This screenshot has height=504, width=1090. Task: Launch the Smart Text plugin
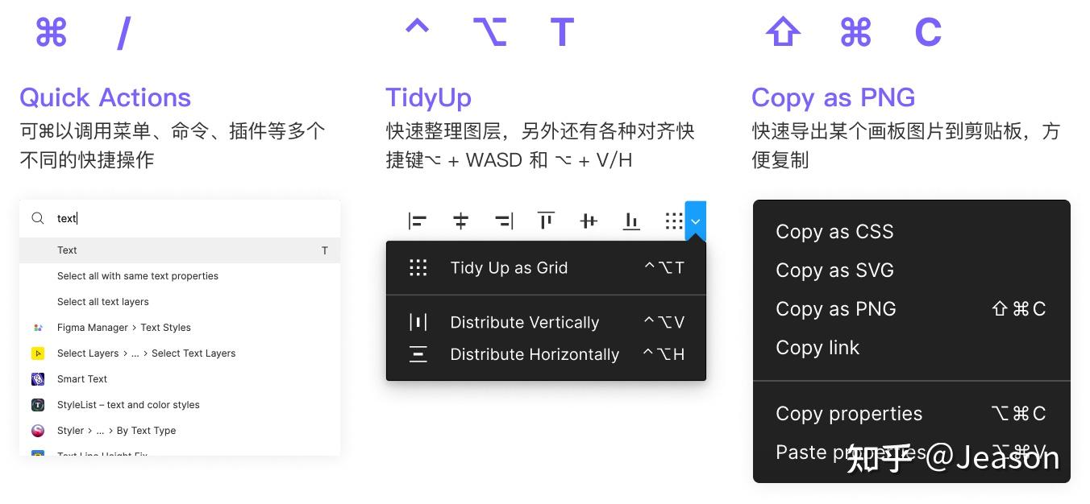[180, 379]
